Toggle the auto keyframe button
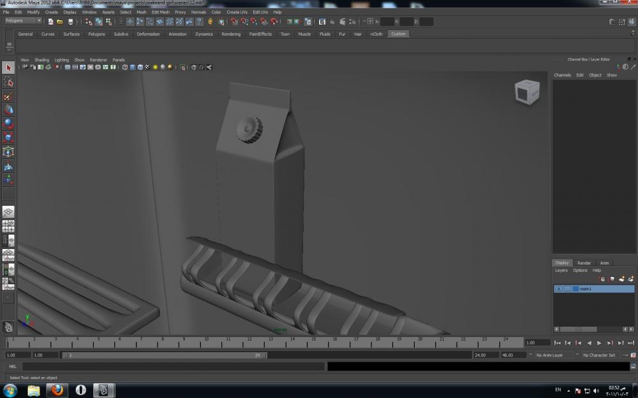 625,355
